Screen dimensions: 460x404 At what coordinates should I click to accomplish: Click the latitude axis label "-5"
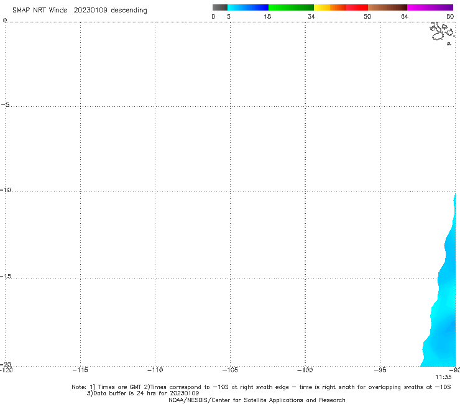click(x=6, y=105)
